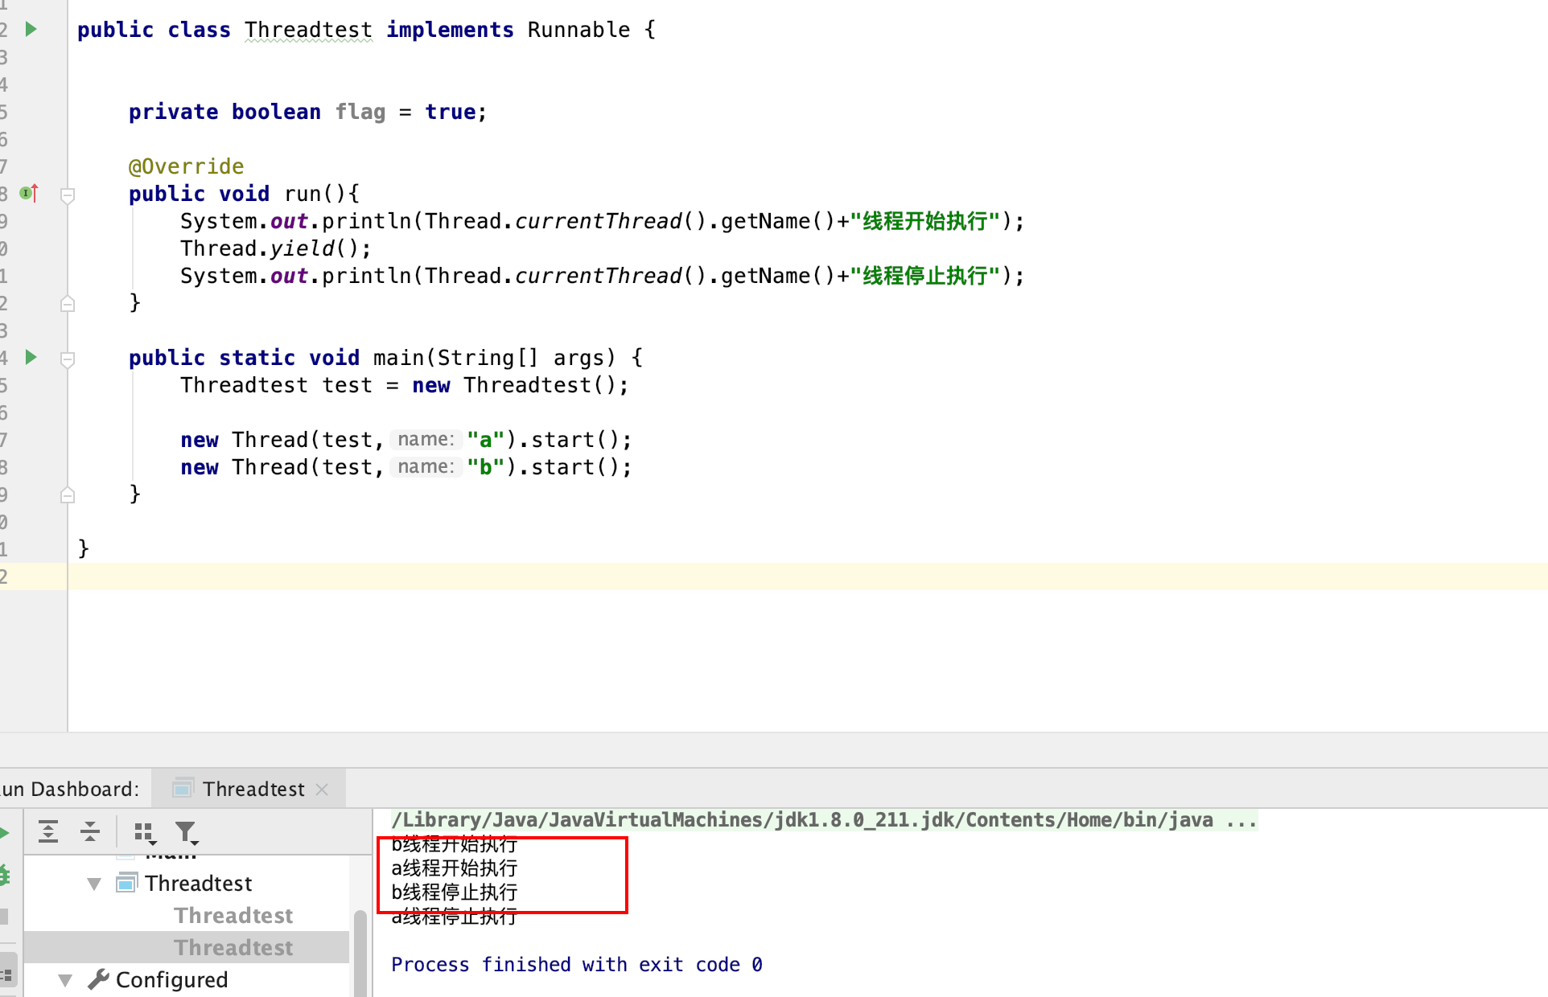The height and width of the screenshot is (997, 1548).
Task: Close the Threadtest dashboard tab
Action: [322, 790]
